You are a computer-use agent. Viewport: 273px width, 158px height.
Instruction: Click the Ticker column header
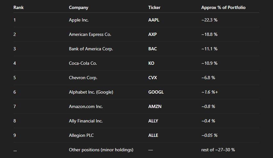pyautogui.click(x=155, y=7)
